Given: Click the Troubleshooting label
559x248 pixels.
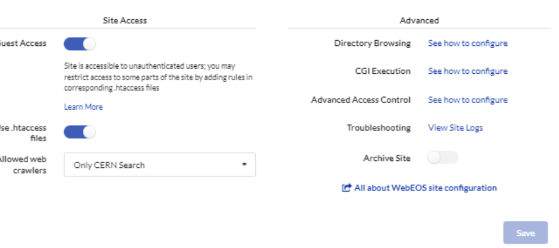Looking at the screenshot, I should (x=379, y=128).
